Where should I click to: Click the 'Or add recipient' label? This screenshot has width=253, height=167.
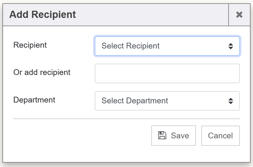coord(42,72)
